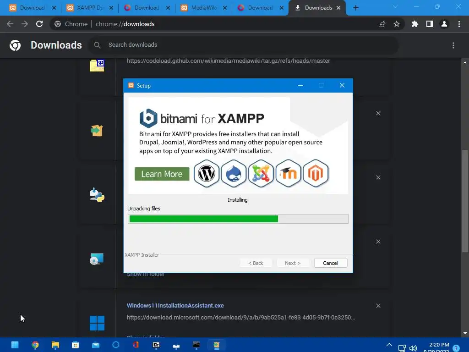Go back in Chrome

tap(10, 24)
